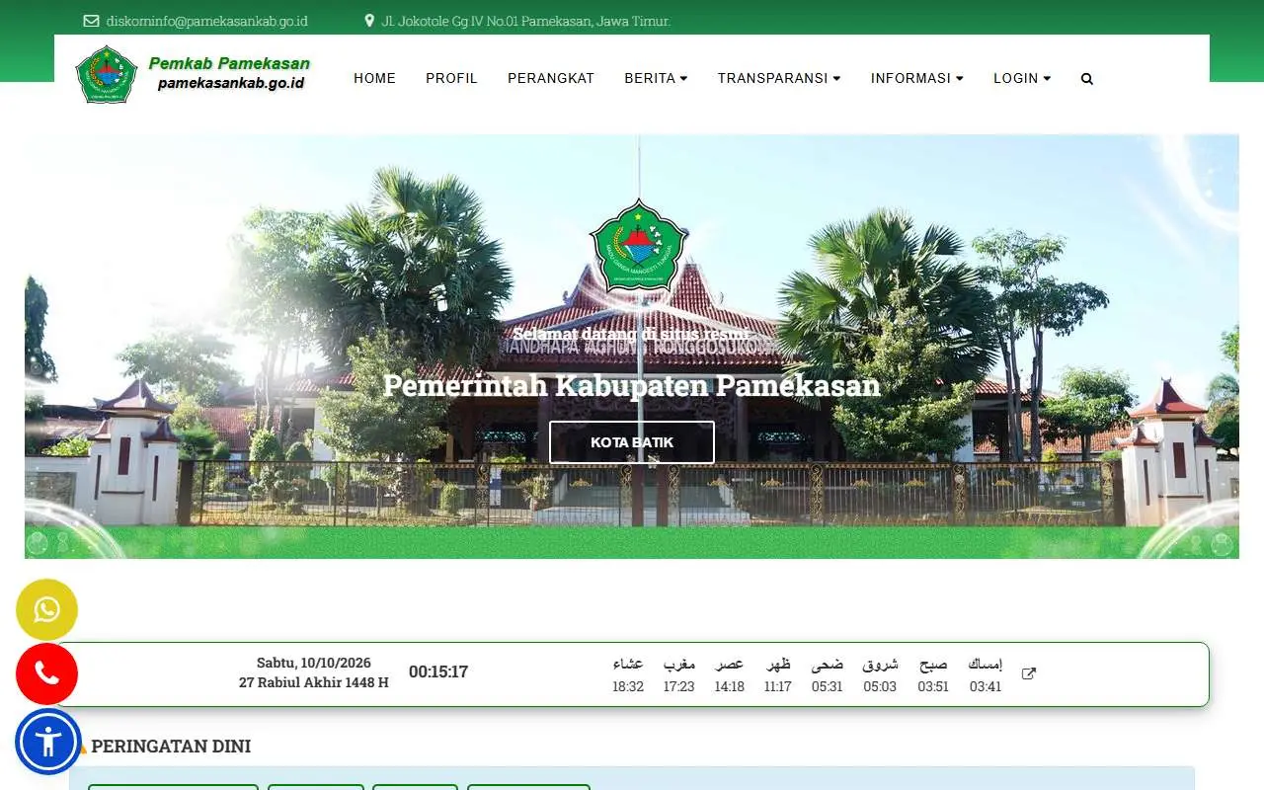Click the date Sabtu, 10/10/2026

[x=314, y=663]
